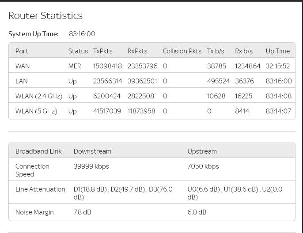Select the Downstream column header
303x233 pixels.
92,151
